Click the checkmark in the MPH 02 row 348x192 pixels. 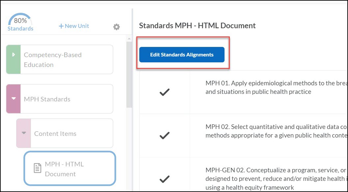tap(165, 135)
